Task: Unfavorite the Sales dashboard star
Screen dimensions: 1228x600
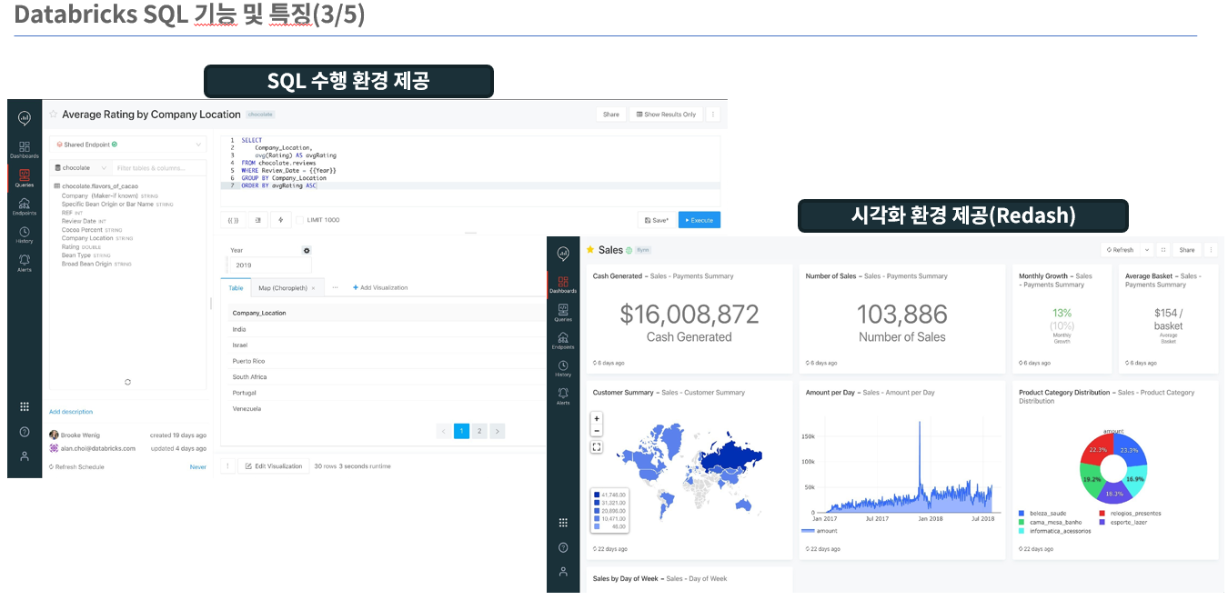Action: (590, 250)
